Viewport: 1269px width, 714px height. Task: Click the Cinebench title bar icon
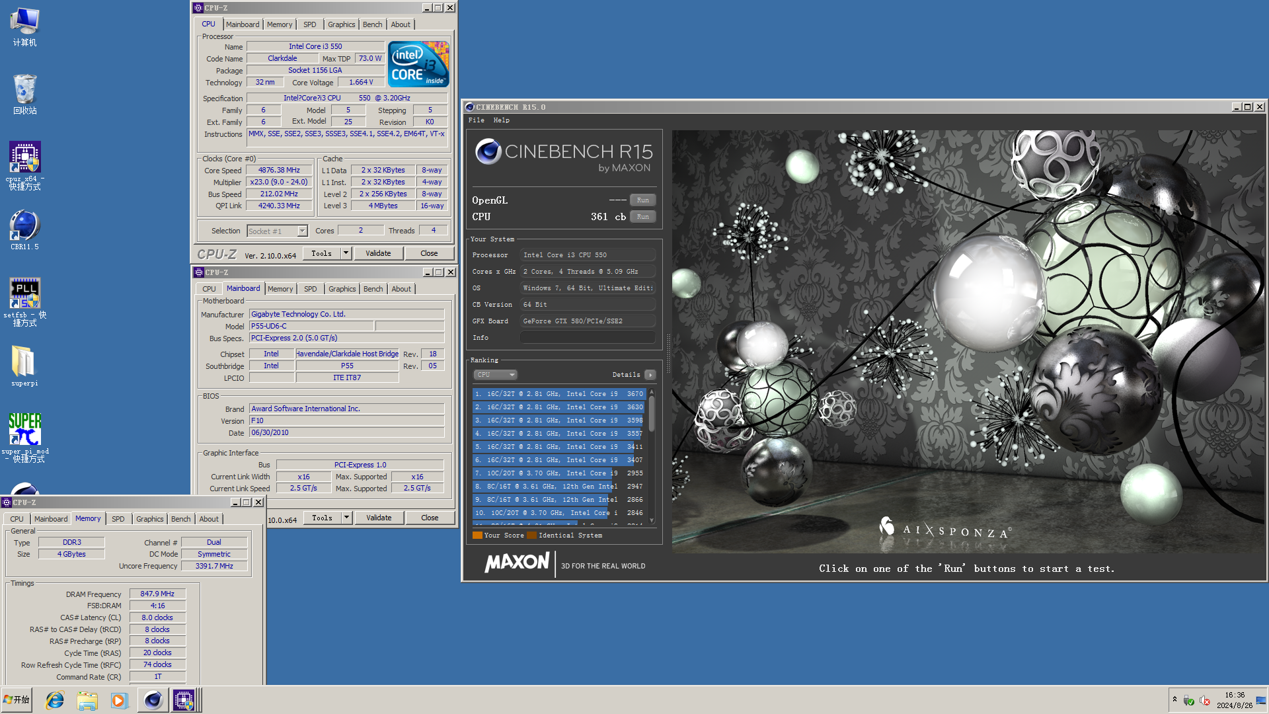(x=469, y=107)
